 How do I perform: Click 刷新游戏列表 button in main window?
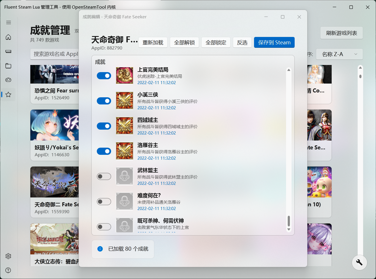[x=342, y=33]
